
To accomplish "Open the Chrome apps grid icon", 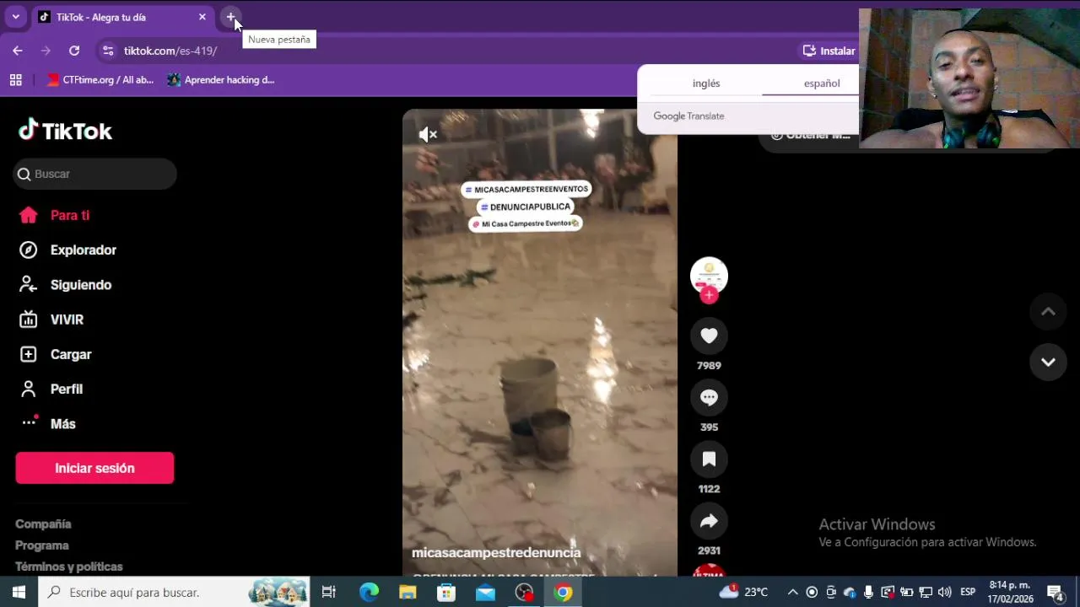I will pyautogui.click(x=15, y=80).
